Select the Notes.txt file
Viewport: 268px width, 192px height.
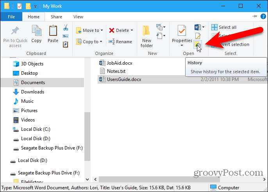113,71
